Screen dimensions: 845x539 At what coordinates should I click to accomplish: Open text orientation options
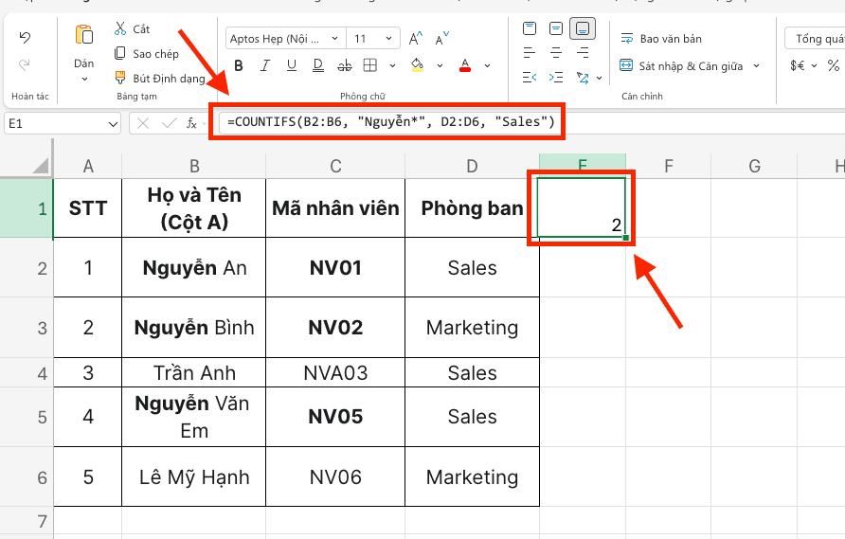[x=583, y=78]
